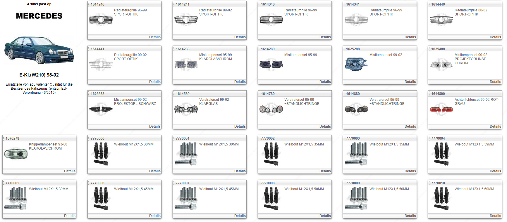Viewport: 507px width, 222px height.
Task: Open Details for Wielbout 7770010
Action: [x=495, y=216]
